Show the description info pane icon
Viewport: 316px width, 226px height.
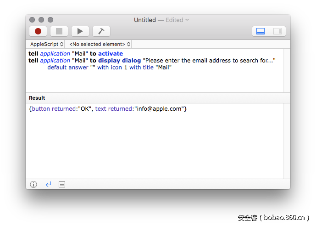tap(33, 184)
